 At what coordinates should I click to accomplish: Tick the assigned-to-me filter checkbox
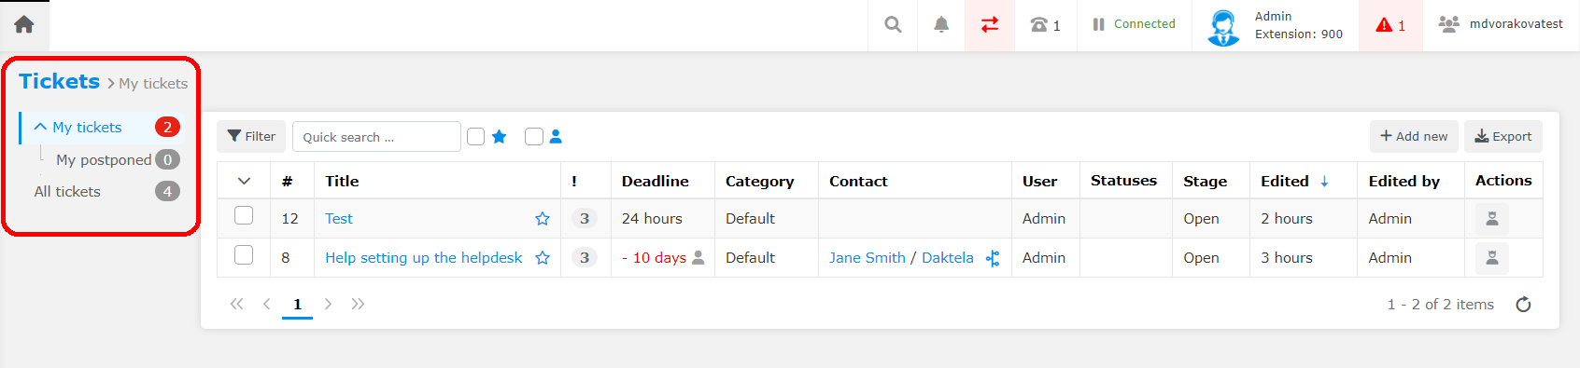534,137
